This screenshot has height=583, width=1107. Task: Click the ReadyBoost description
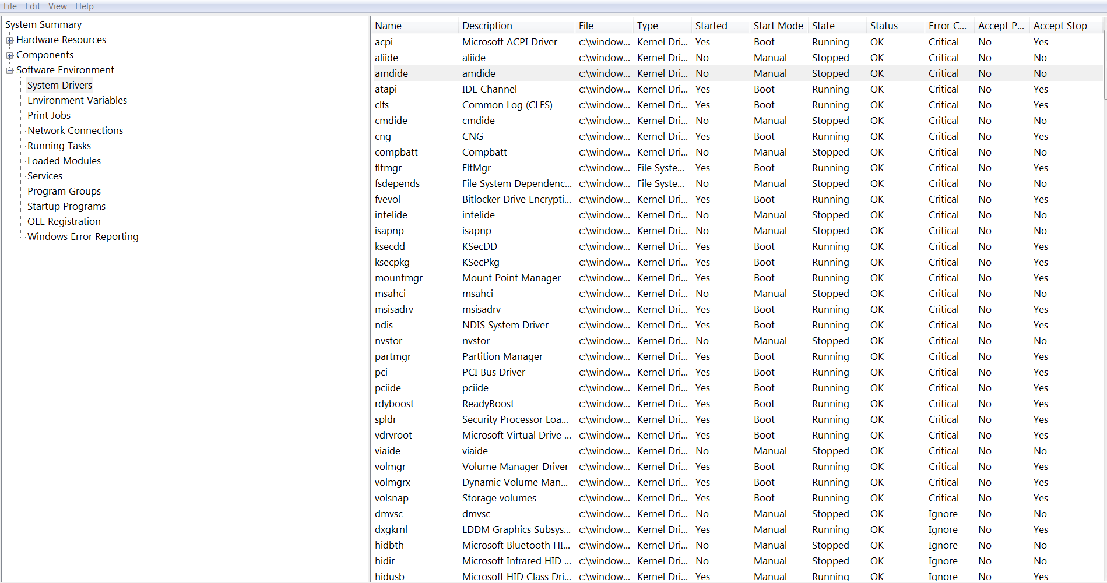(x=489, y=404)
